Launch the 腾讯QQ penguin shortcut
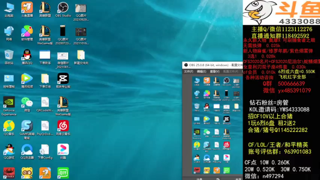Screen dimensions: 320x180 click(x=27, y=57)
